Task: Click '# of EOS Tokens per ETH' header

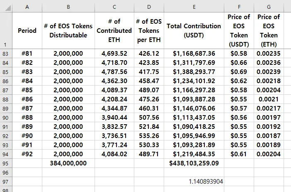Action: tap(149, 30)
